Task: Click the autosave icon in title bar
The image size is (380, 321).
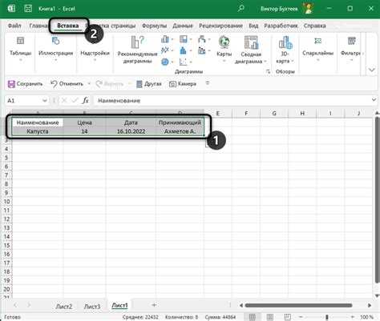Action: coord(28,9)
